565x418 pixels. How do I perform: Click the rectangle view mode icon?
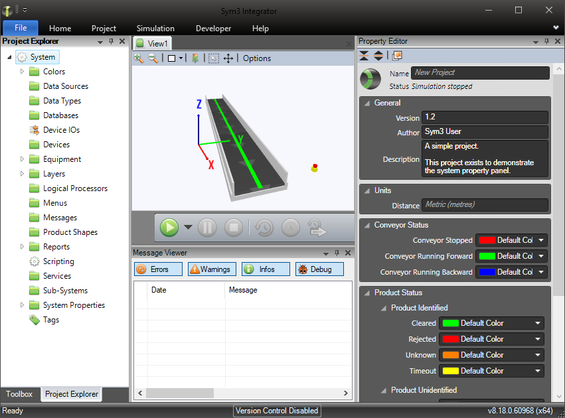[x=171, y=58]
